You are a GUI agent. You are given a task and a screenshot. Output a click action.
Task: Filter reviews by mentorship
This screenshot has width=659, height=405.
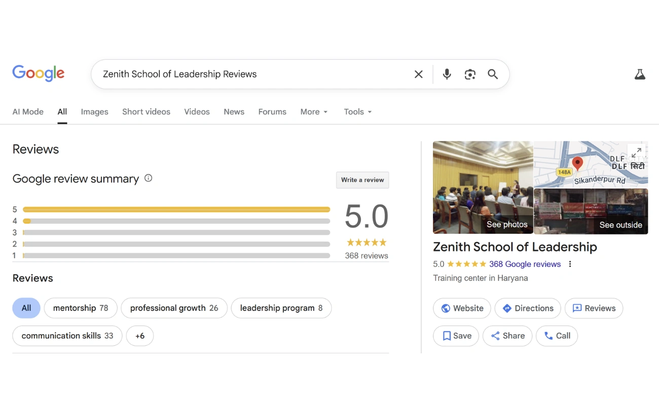[x=81, y=308]
